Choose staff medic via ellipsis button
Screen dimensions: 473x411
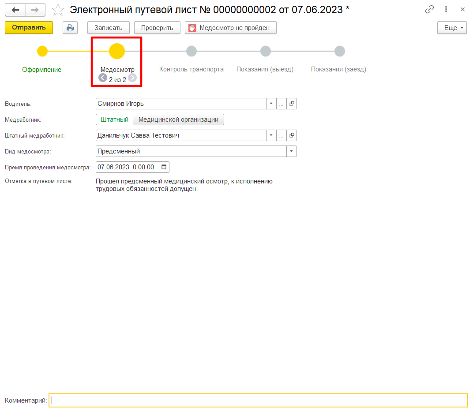pos(281,135)
